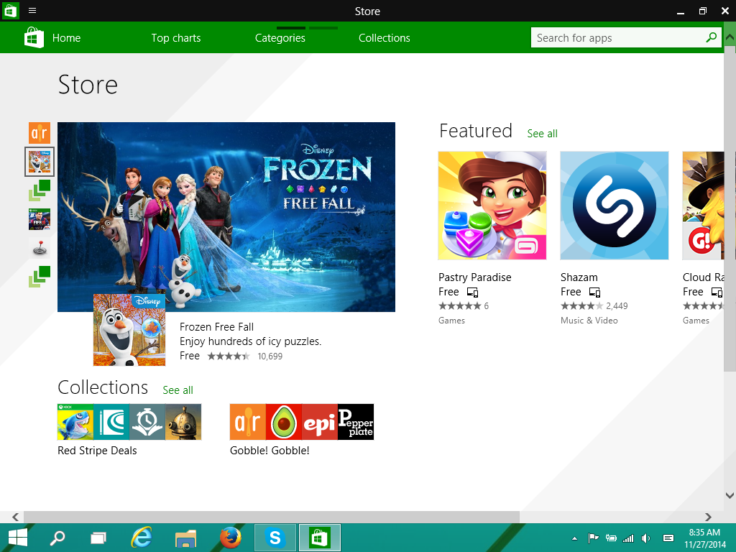Viewport: 736px width, 552px height.
Task: Open Task View on the taskbar
Action: [x=98, y=538]
